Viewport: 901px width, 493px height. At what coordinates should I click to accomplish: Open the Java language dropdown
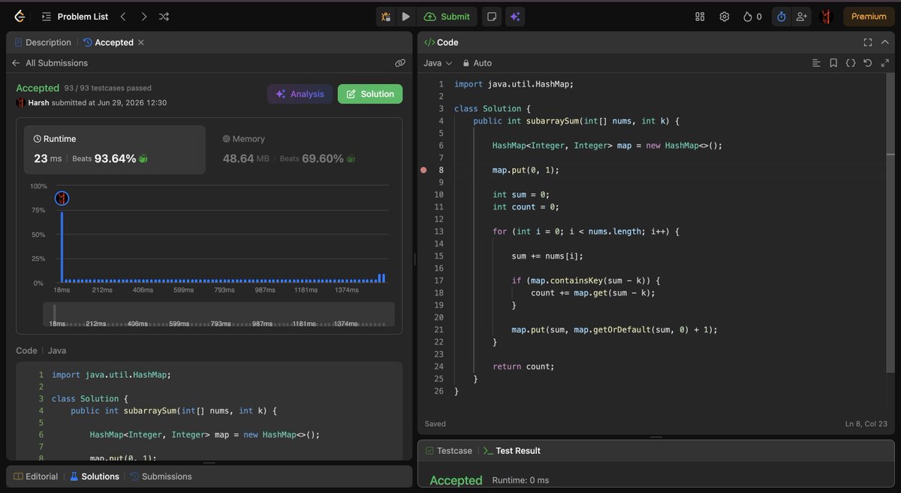pos(438,63)
